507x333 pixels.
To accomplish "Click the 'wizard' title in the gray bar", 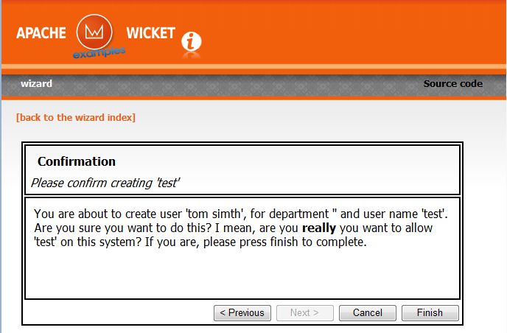I will point(36,84).
